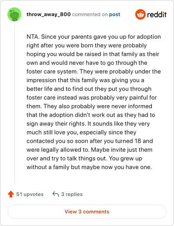This screenshot has height=226, width=174.
Task: Click the line 'better life and to find out'
Action: click(x=89, y=89)
